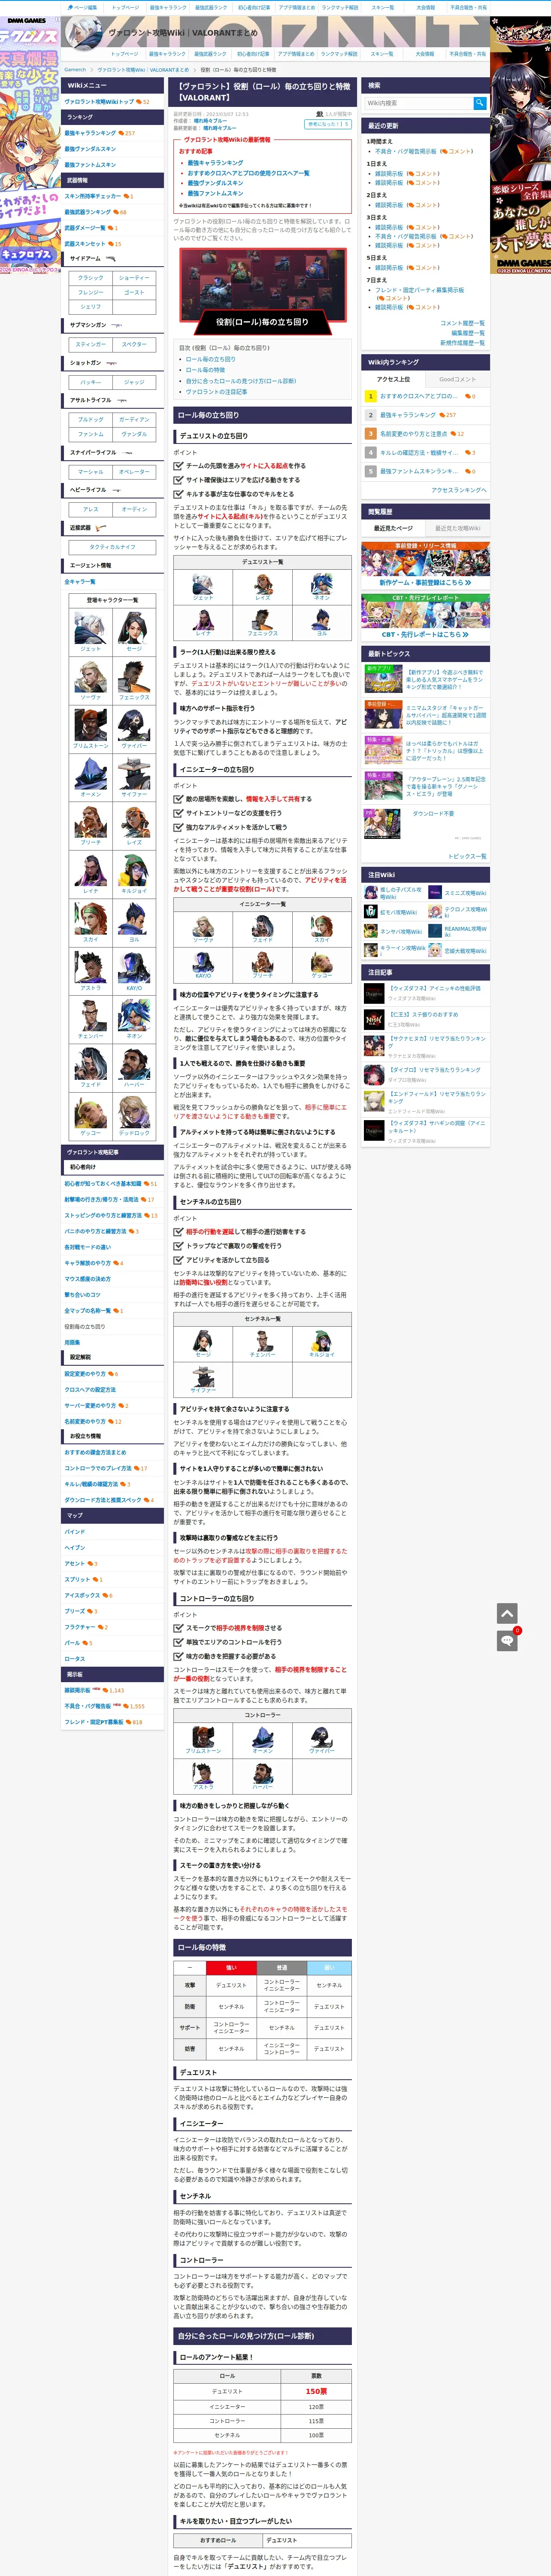The image size is (551, 2576).
Task: Open Chamber's portrait in sidebar character list
Action: tap(90, 1015)
